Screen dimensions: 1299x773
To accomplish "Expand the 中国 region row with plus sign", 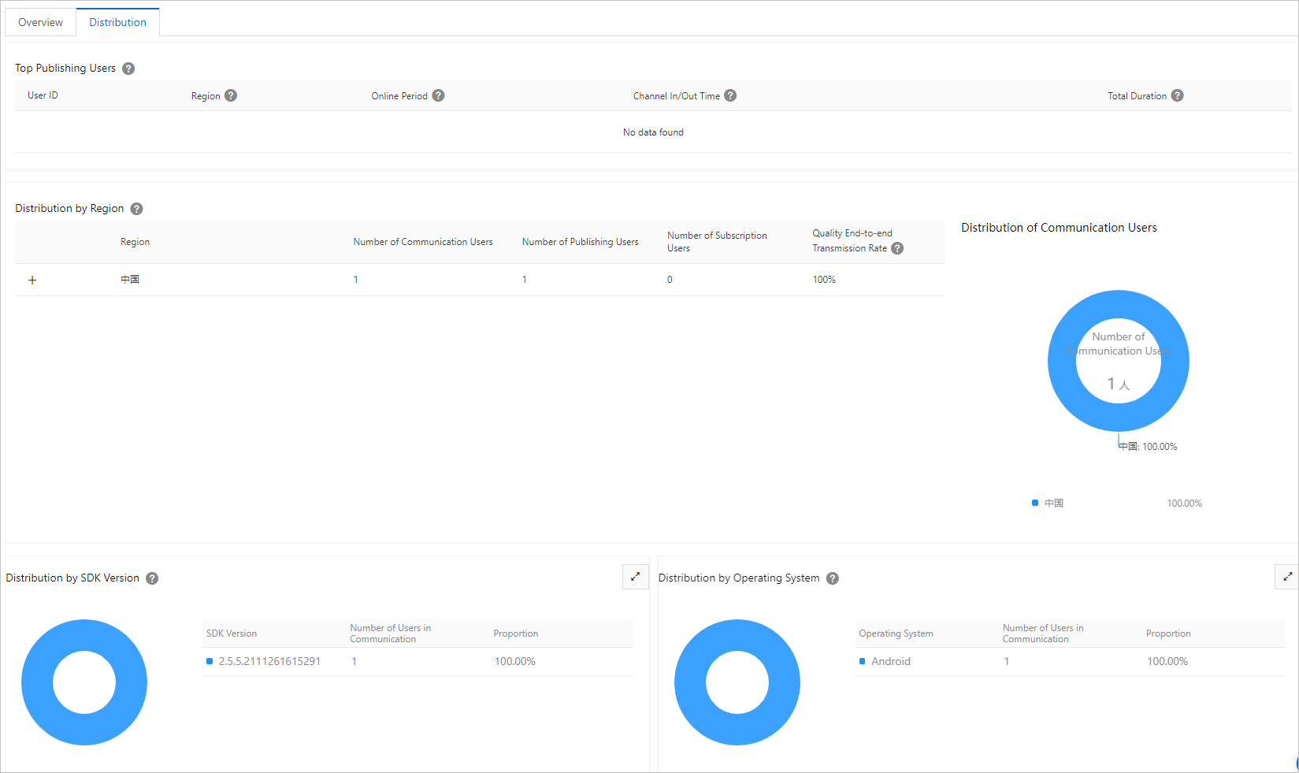I will pyautogui.click(x=32, y=280).
